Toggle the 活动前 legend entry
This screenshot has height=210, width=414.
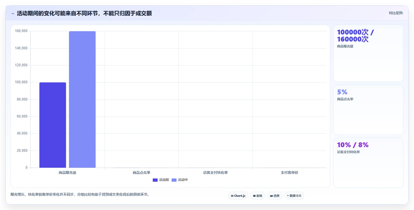pos(161,180)
